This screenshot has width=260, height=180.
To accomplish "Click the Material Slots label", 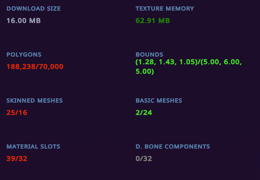I will tap(33, 146).
